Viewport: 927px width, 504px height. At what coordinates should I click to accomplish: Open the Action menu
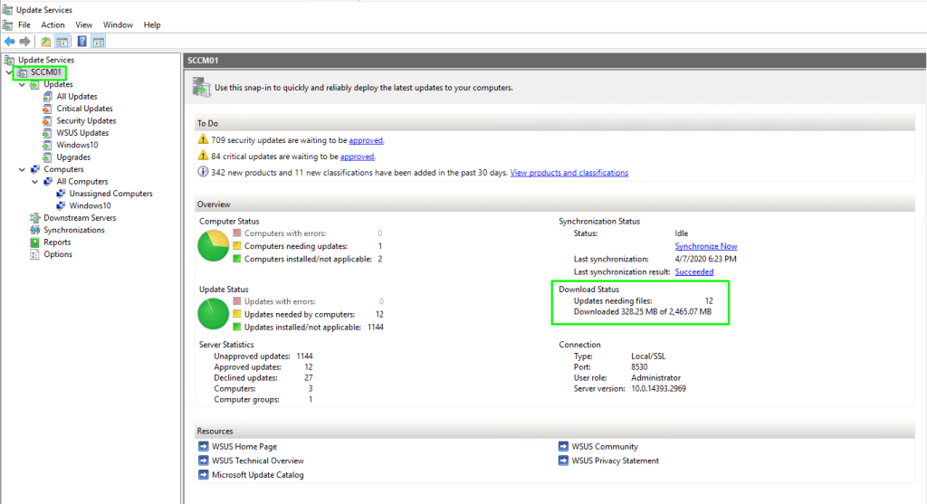[53, 24]
